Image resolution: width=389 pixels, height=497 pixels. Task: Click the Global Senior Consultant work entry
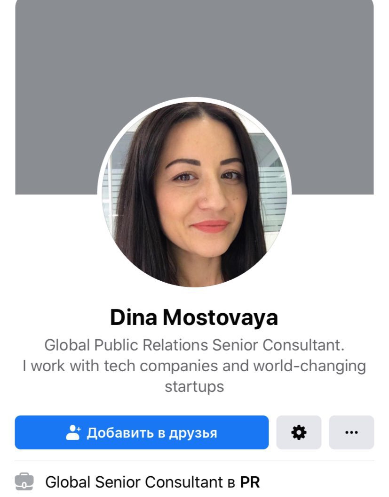point(152,482)
